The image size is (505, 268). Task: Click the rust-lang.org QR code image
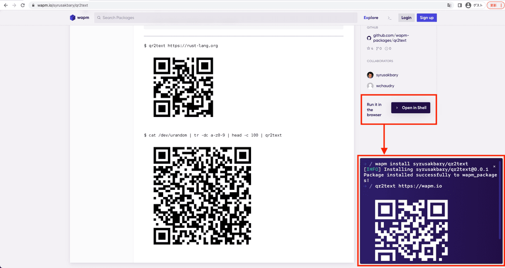(x=183, y=87)
